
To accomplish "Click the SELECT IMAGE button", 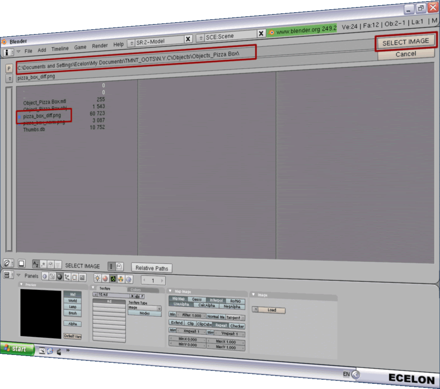I will pyautogui.click(x=406, y=42).
